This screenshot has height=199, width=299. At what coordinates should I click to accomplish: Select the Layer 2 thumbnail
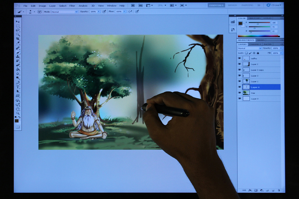(x=246, y=64)
